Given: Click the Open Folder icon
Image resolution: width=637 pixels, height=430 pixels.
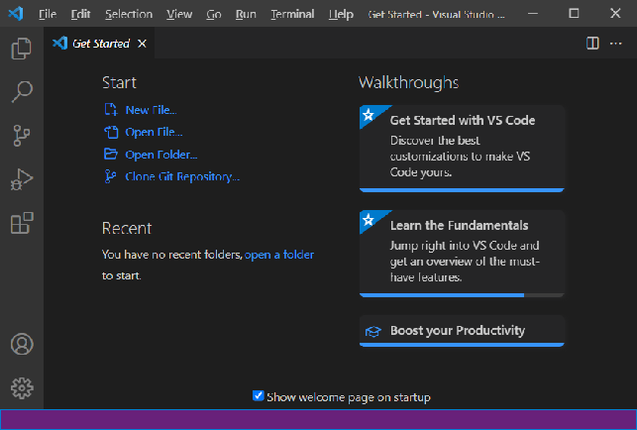Looking at the screenshot, I should pos(111,154).
